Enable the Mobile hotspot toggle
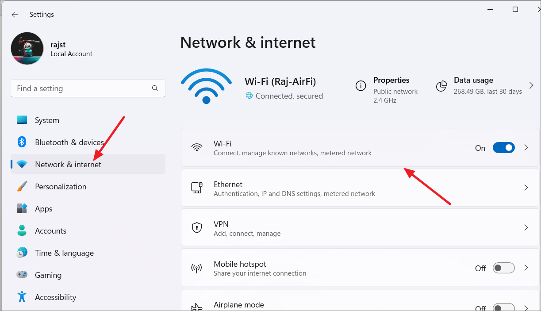The width and height of the screenshot is (541, 311). [504, 268]
